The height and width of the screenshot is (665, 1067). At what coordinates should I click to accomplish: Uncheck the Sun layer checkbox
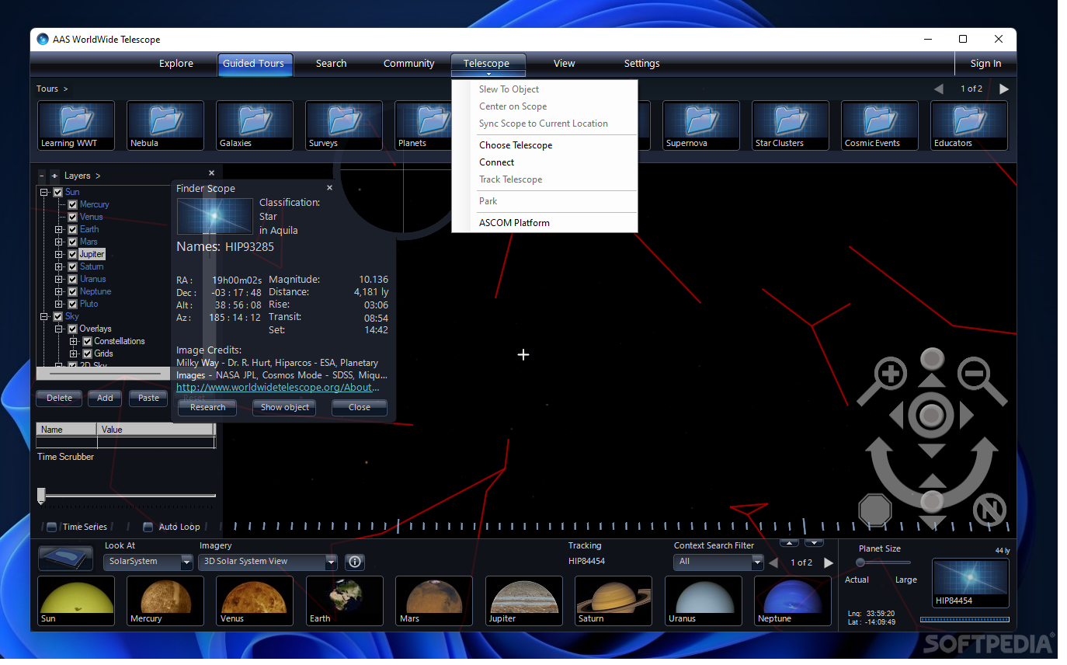(57, 192)
